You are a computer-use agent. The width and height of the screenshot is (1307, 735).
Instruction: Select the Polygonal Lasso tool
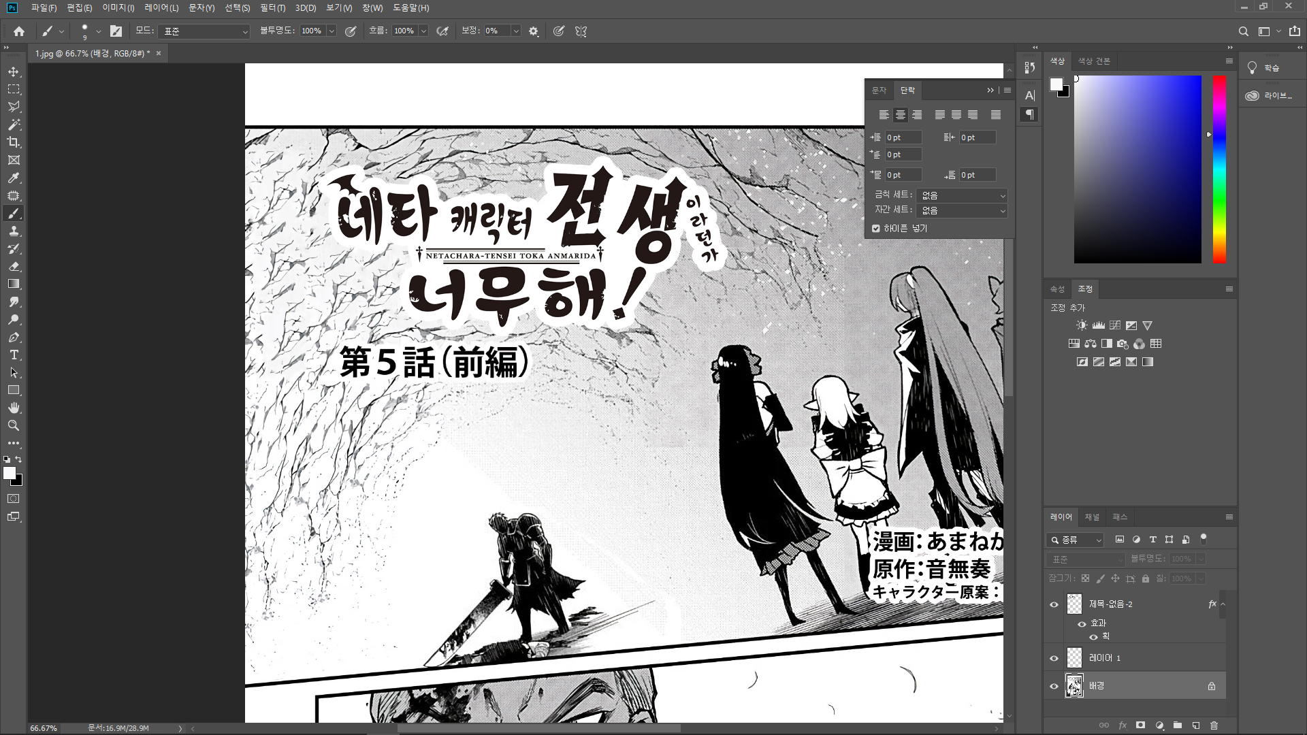(x=14, y=107)
